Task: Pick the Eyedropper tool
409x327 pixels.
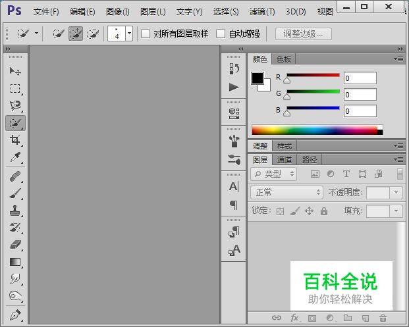Action: (15, 157)
